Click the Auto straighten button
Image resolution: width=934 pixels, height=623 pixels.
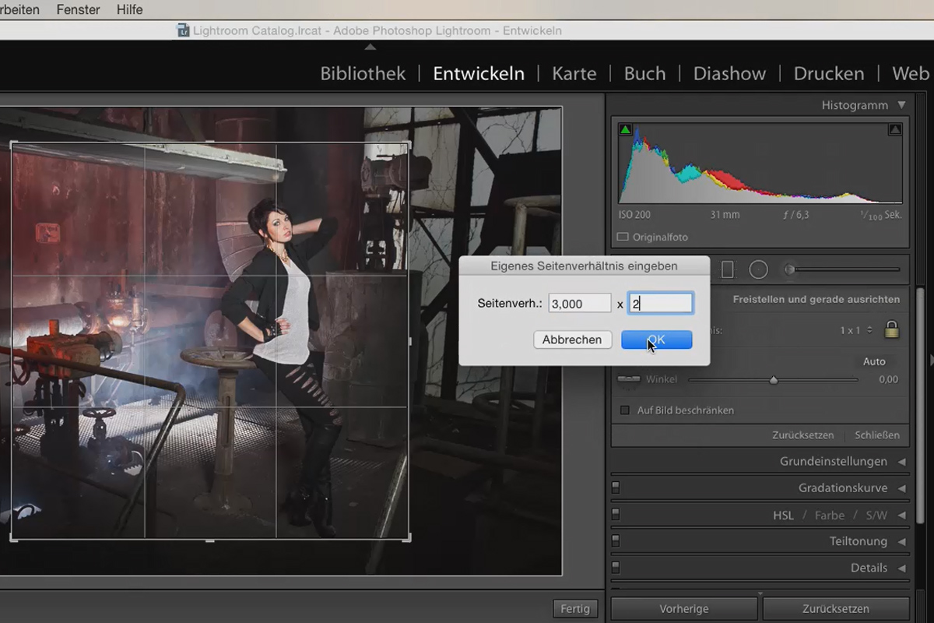click(874, 361)
